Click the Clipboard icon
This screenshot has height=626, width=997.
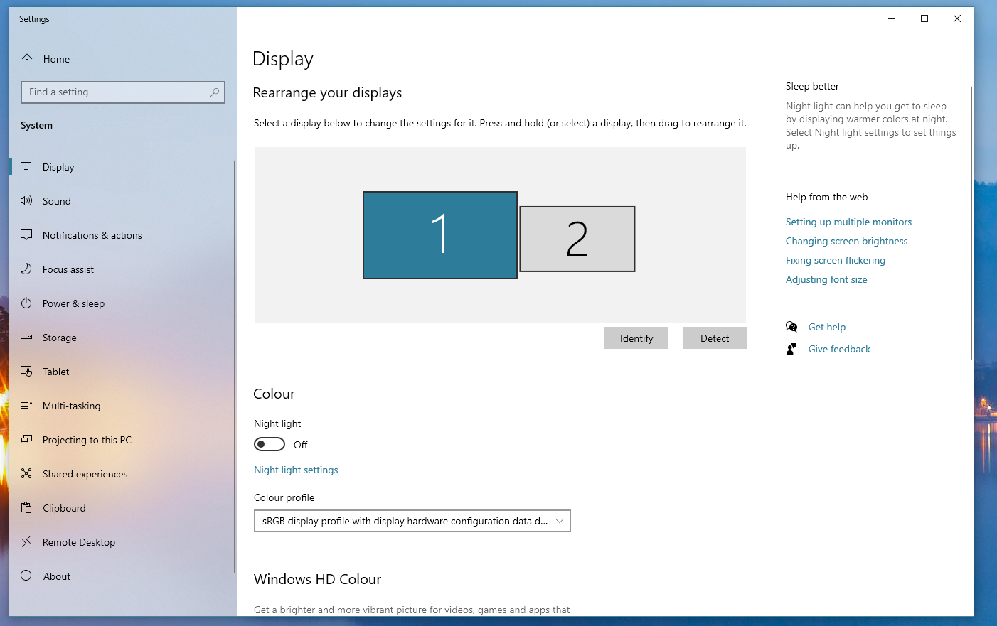[26, 507]
